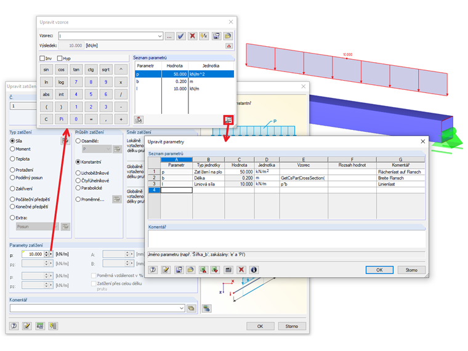Screen dimensions: 468x351
Task: Save formula with disk icon in Upravit vzorce
Action: pos(216,36)
